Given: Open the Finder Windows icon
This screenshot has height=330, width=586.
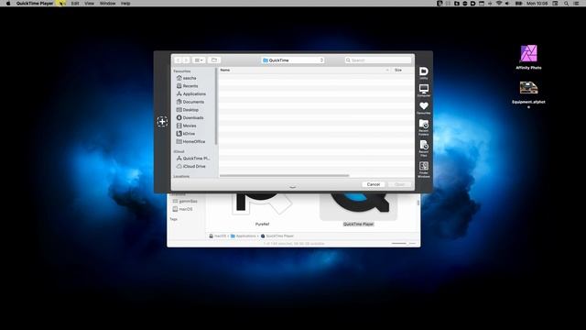Looking at the screenshot, I should click(423, 170).
